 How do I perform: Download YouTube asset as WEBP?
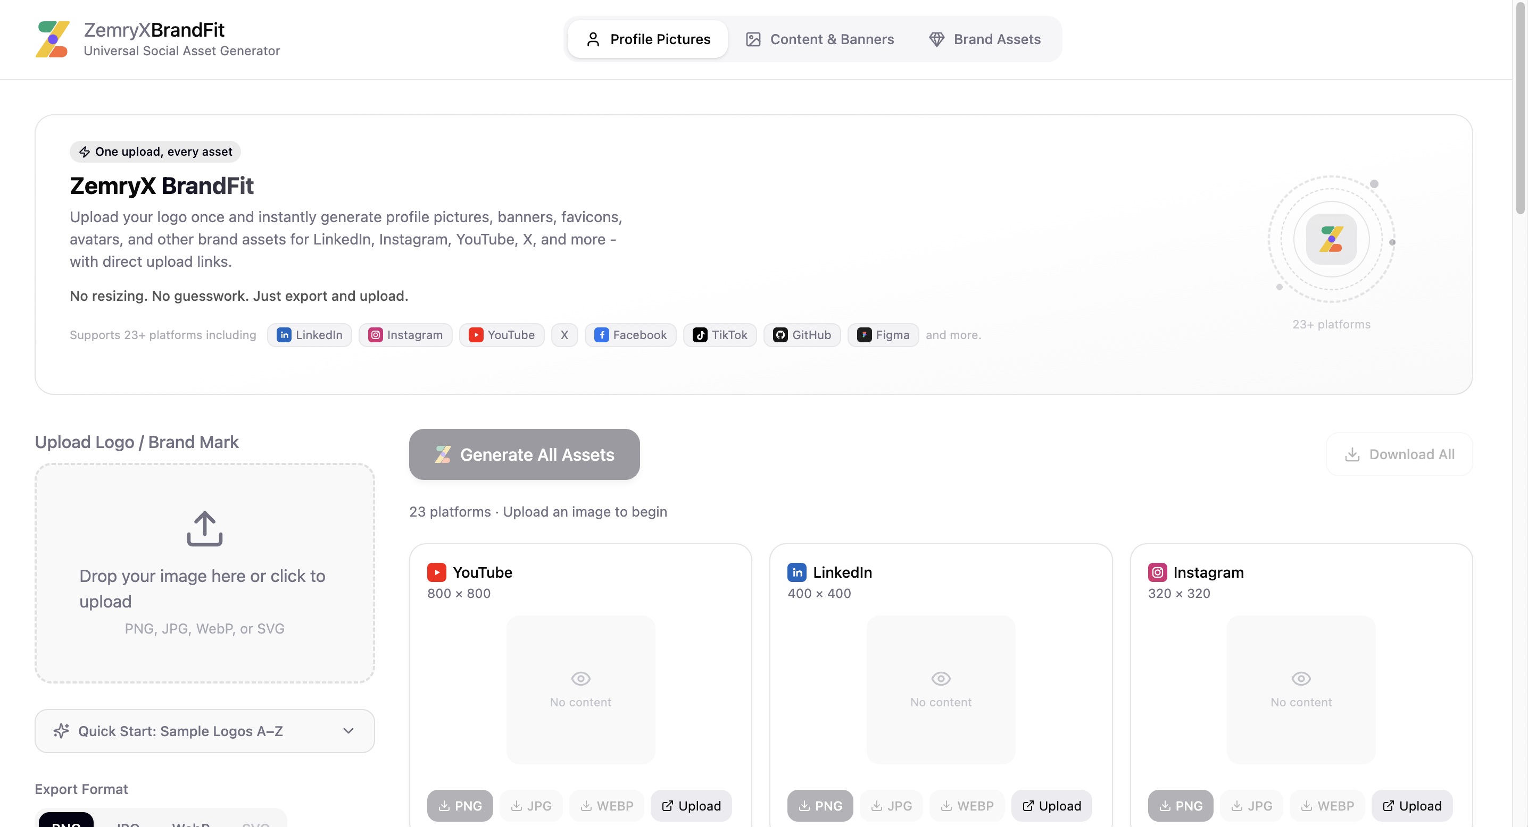tap(607, 806)
